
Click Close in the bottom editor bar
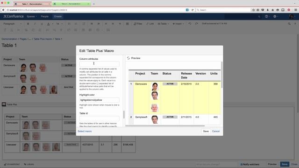coord(294,164)
